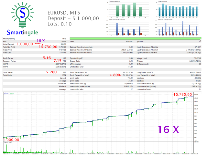Select the 'consecutive losses ($)' label
The image size is (207, 155).
pyautogui.click(x=145, y=84)
